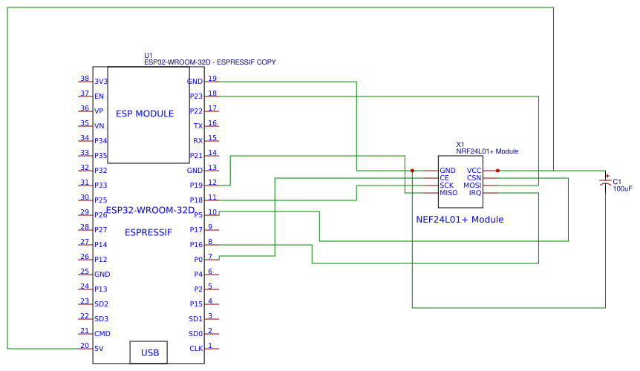Click the GND label beside pin 25
640x371 pixels.
point(102,275)
